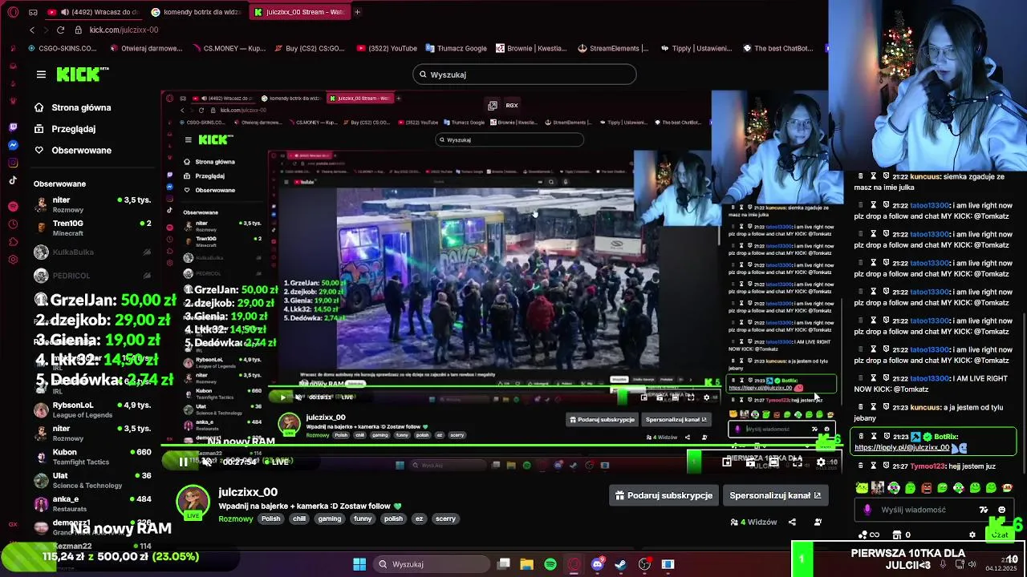1027x577 pixels.
Task: Select the 'chill' stream tag
Action: [x=299, y=518]
